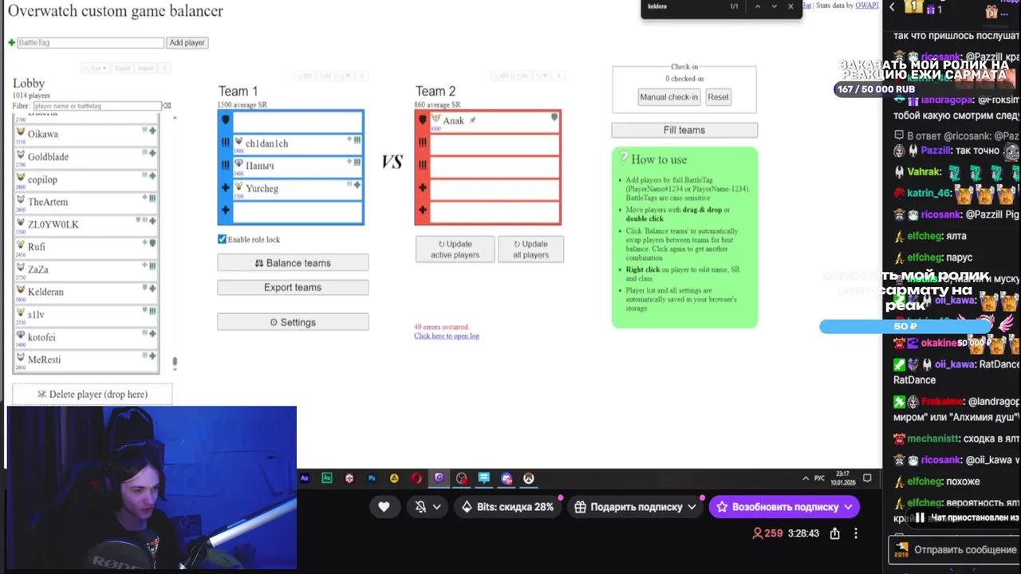Click the РУС language indicator in taskbar
The image size is (1021, 574).
point(819,478)
